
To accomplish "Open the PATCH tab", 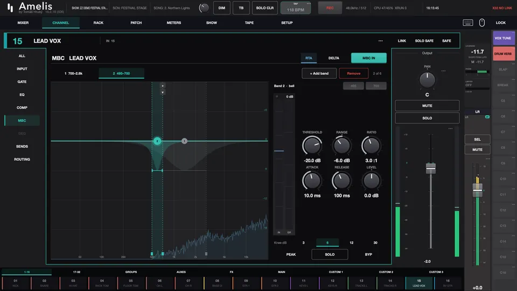I will click(136, 23).
